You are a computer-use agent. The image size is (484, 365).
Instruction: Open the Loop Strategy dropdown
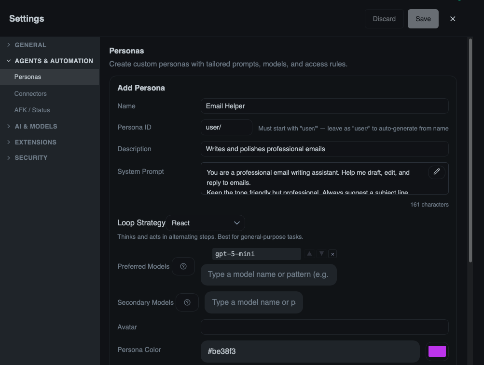click(206, 222)
